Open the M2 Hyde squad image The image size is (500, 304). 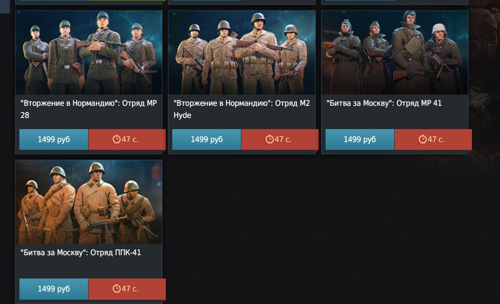click(x=242, y=52)
